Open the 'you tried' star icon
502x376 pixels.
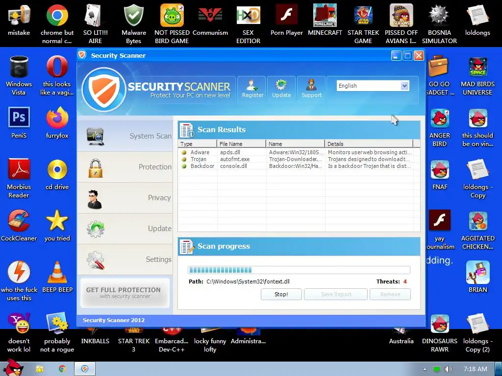click(57, 225)
